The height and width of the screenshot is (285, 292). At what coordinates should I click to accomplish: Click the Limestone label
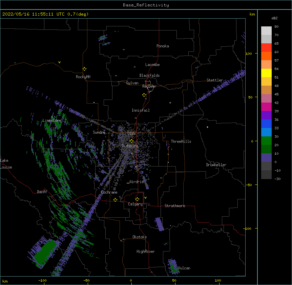(52, 120)
